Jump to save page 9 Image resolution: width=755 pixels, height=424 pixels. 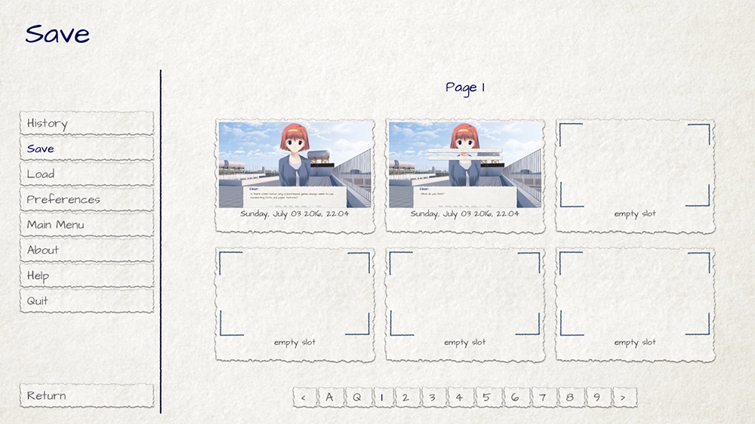tap(596, 397)
